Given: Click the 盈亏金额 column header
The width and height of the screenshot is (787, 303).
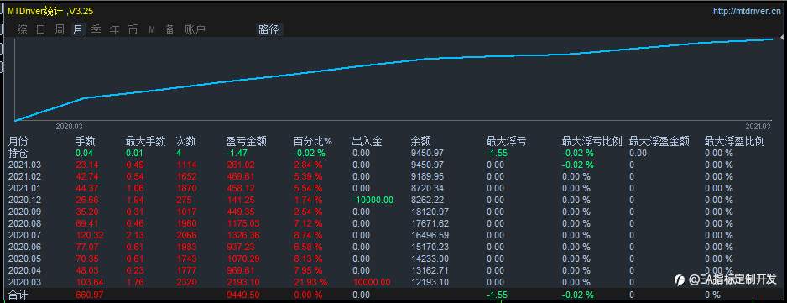Looking at the screenshot, I should (x=247, y=142).
